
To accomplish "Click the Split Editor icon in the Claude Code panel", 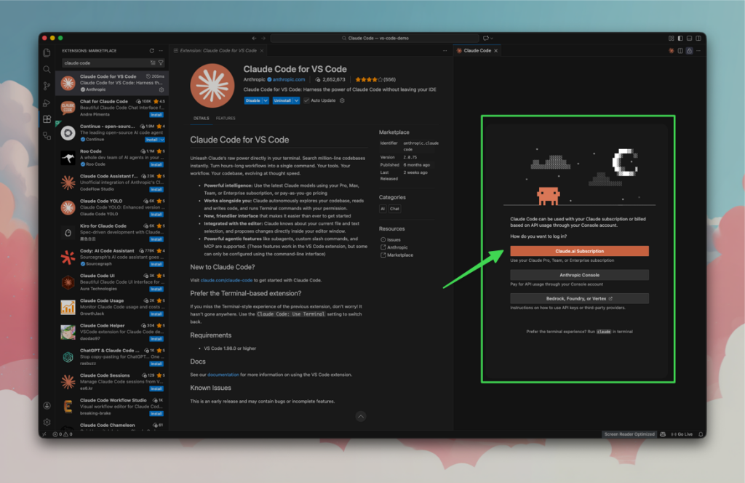I will click(679, 51).
